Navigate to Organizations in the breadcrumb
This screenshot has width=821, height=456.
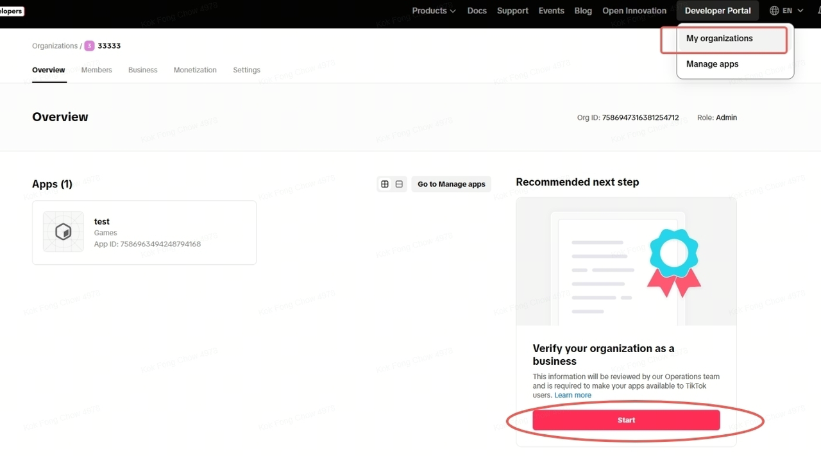coord(55,46)
